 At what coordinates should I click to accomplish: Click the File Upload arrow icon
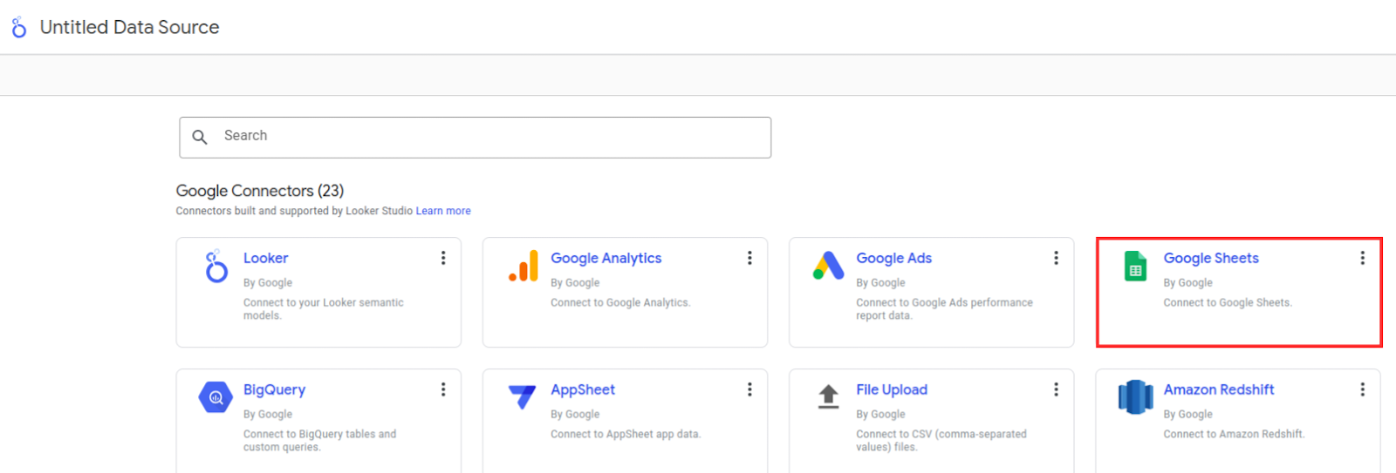click(828, 396)
